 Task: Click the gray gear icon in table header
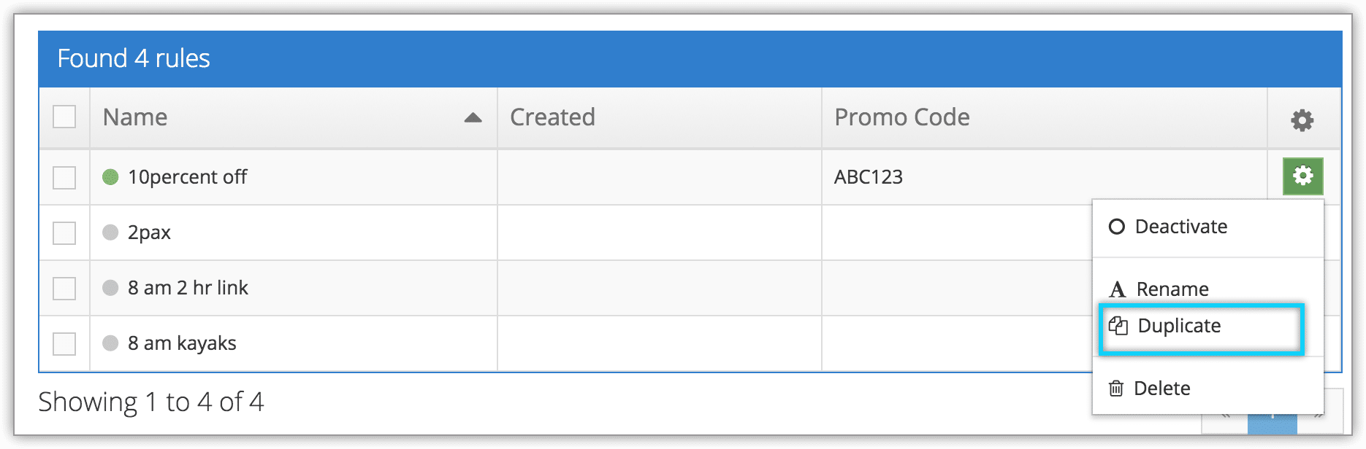click(1302, 120)
